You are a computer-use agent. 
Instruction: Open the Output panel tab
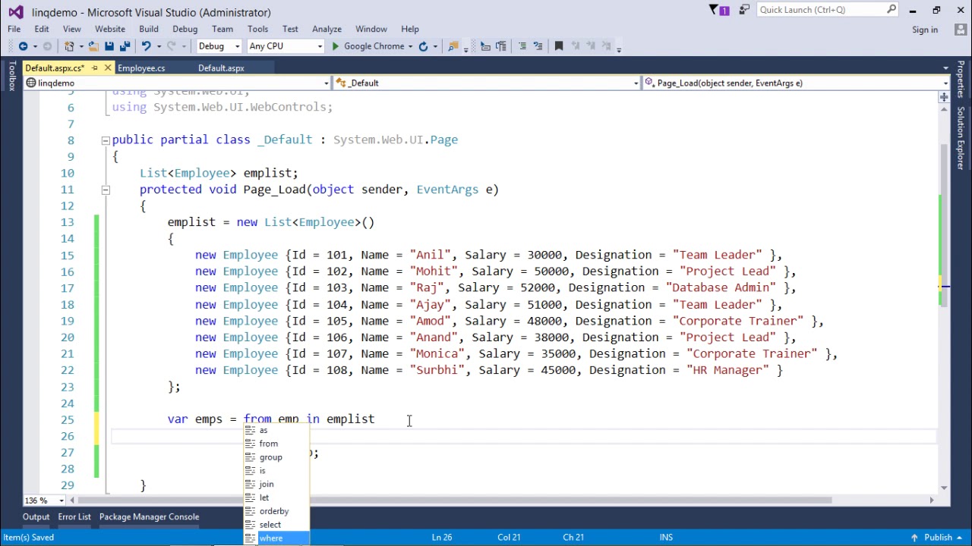tap(36, 516)
